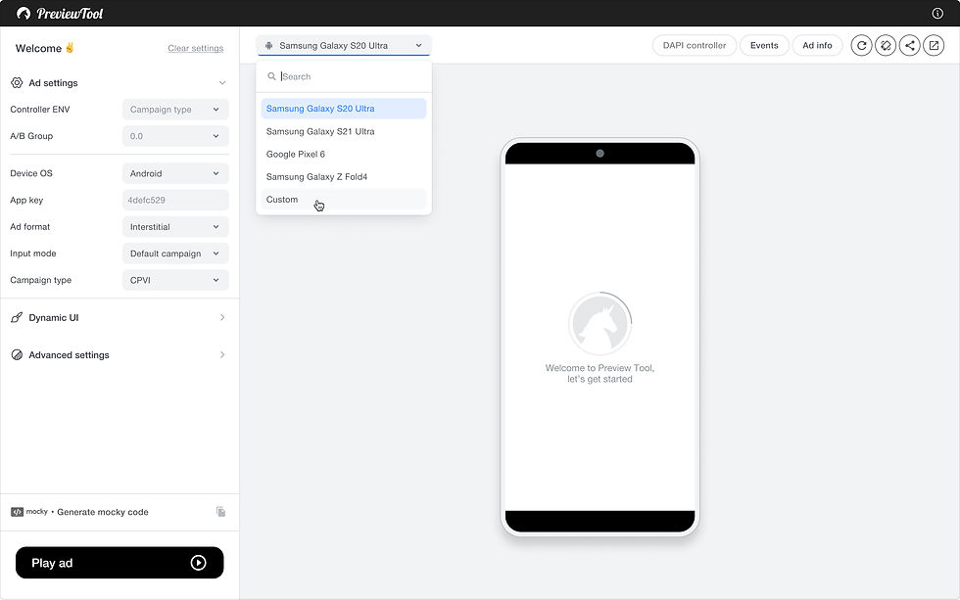The width and height of the screenshot is (960, 600).
Task: Open the Campaign type CPVI dropdown
Action: (175, 280)
